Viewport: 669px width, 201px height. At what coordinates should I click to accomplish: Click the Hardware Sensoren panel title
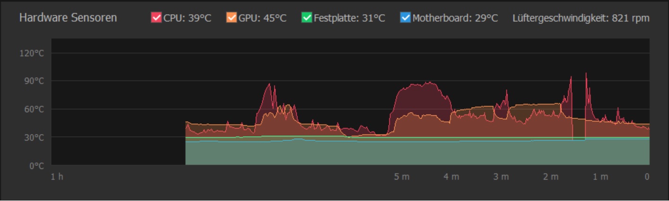[x=68, y=18]
